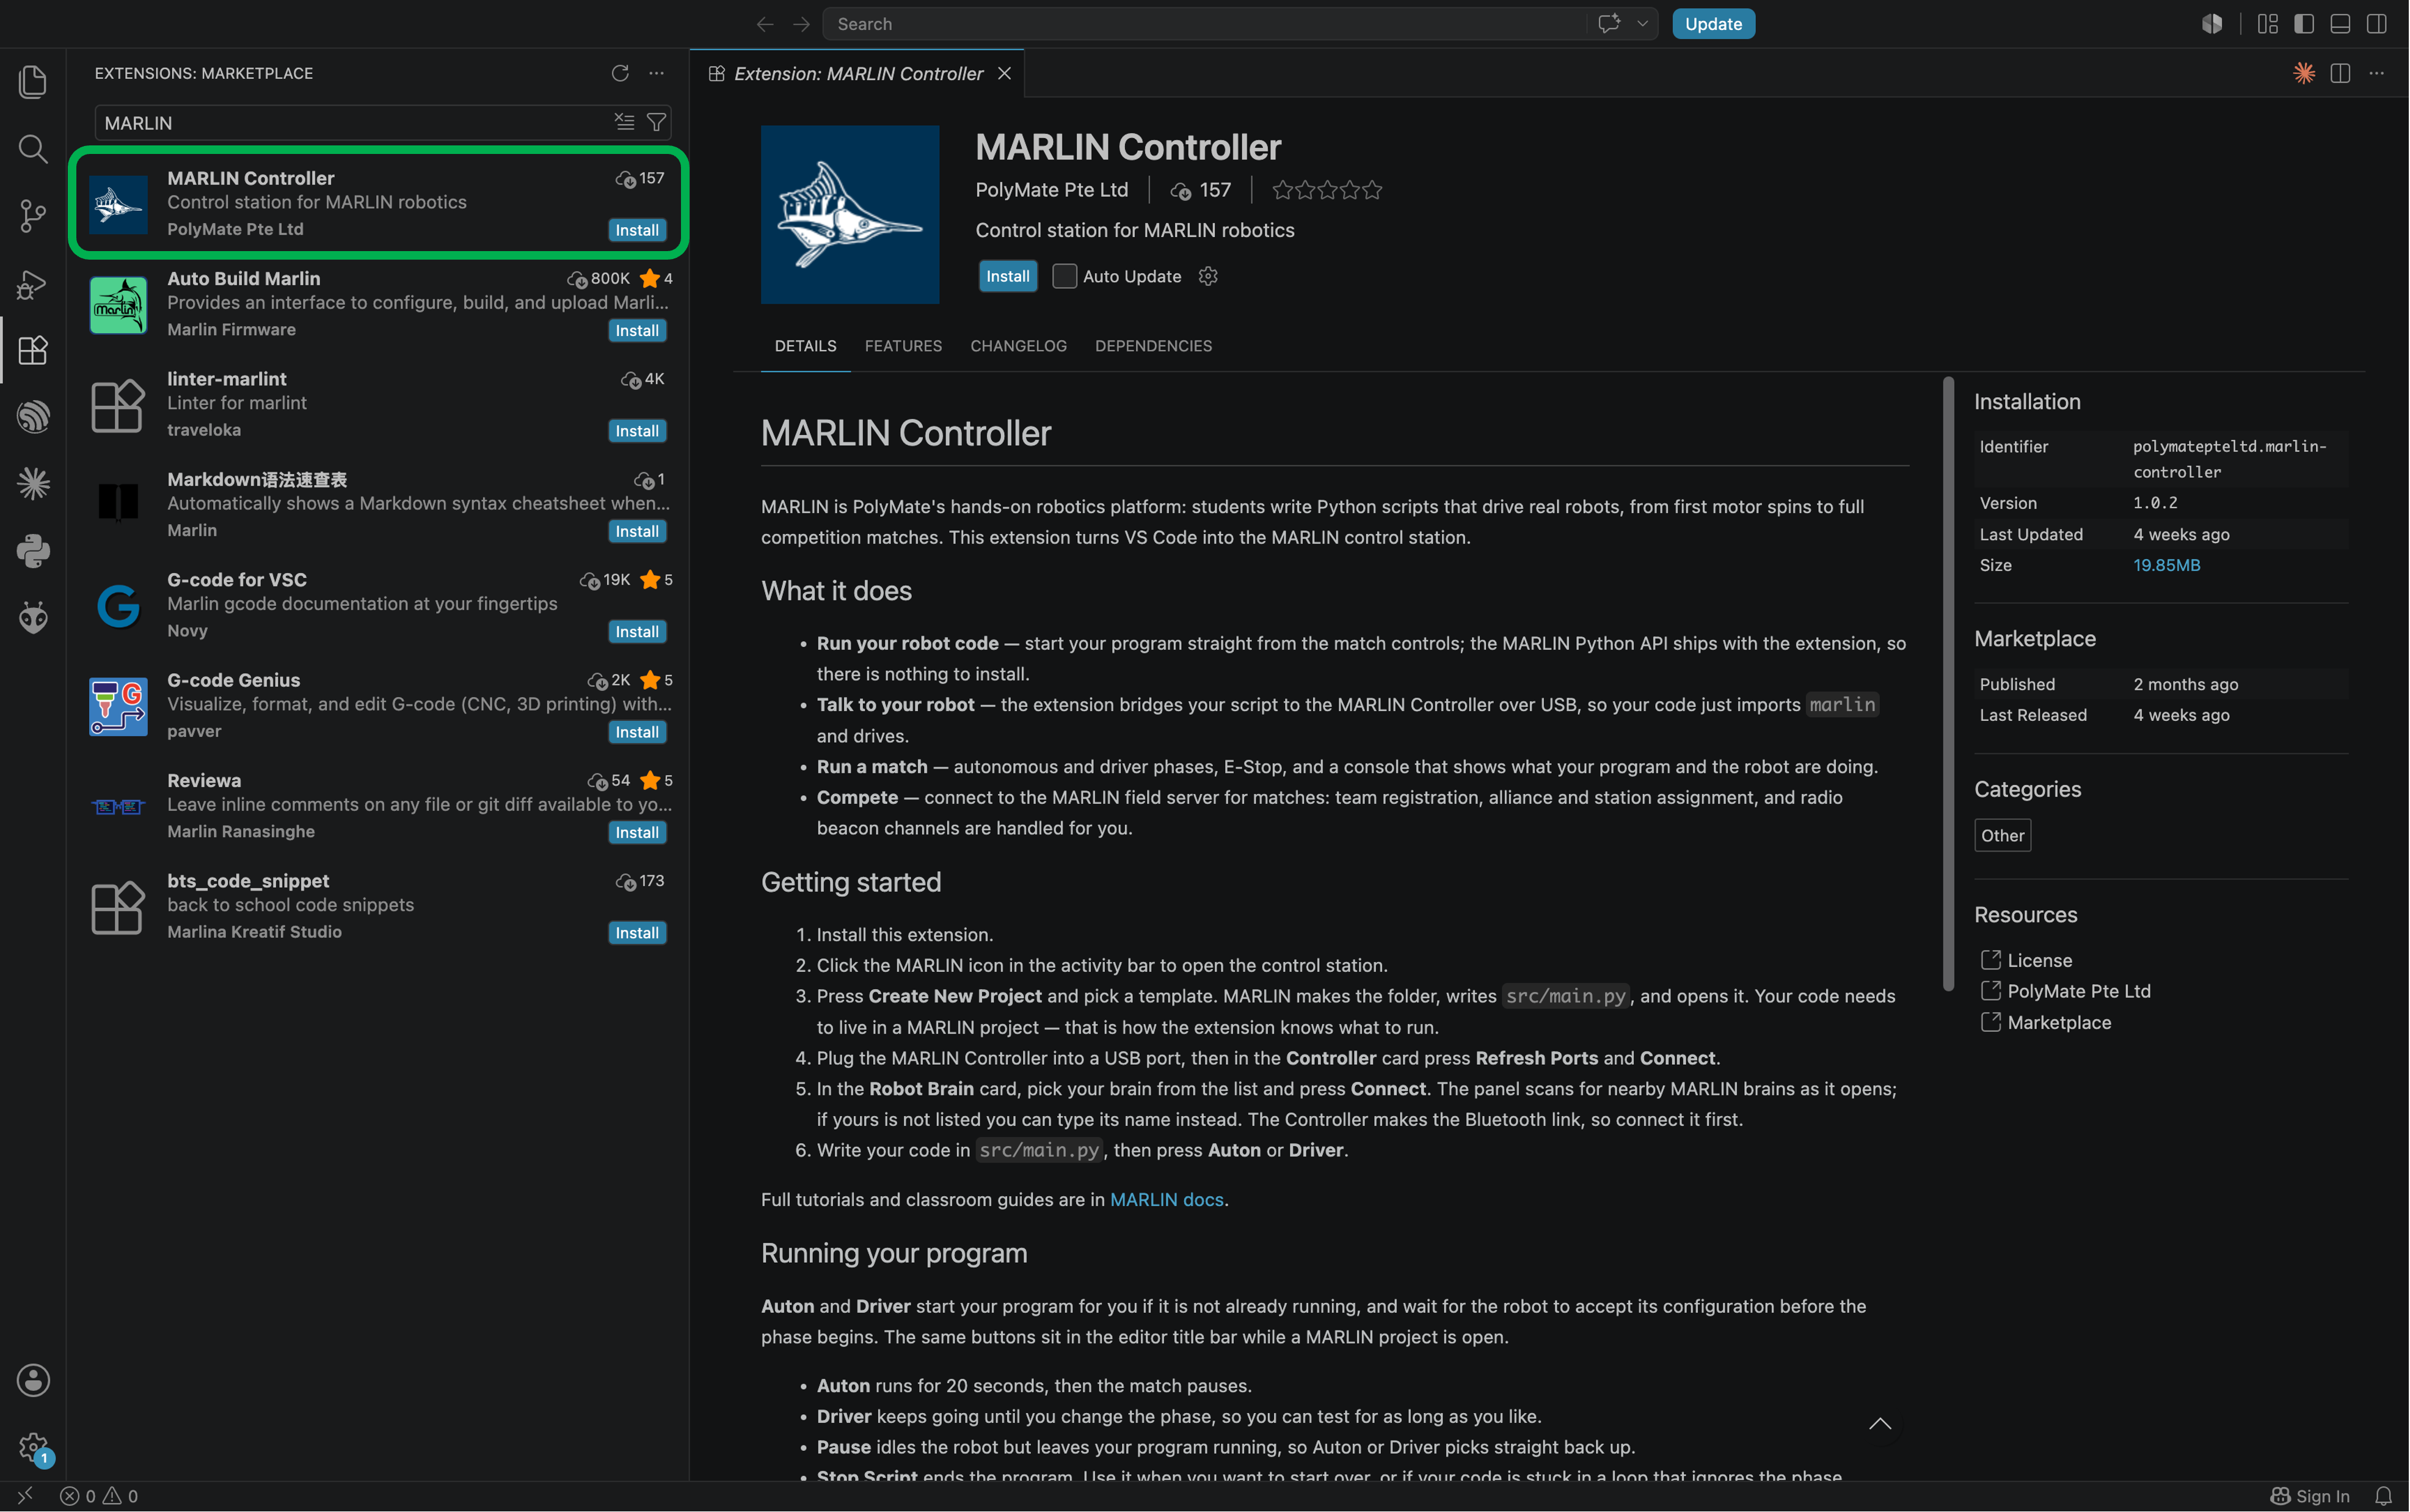Go back with the navigation arrow

tap(765, 24)
